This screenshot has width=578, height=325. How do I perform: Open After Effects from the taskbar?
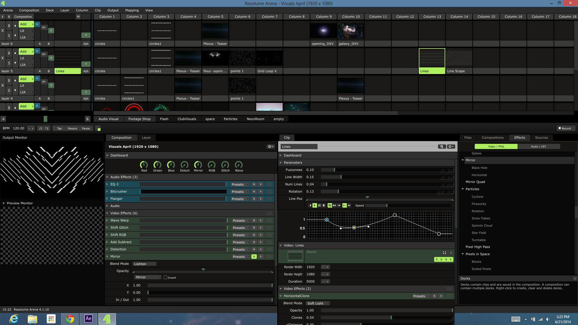tap(88, 319)
